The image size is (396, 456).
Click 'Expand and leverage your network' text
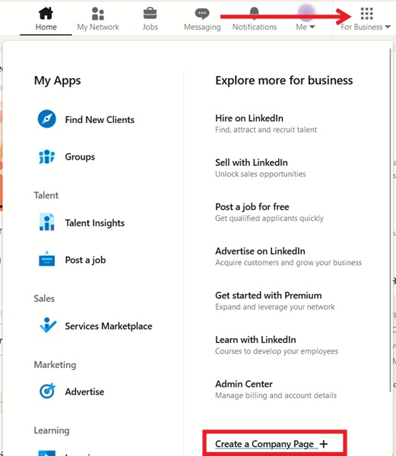275,307
